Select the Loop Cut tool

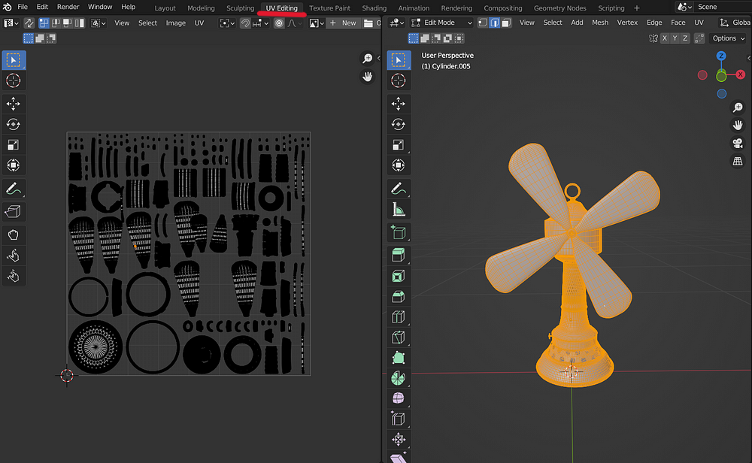tap(399, 317)
